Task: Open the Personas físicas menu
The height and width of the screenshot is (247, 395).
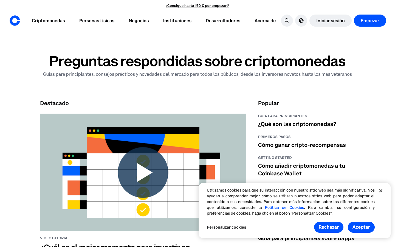Action: [97, 21]
